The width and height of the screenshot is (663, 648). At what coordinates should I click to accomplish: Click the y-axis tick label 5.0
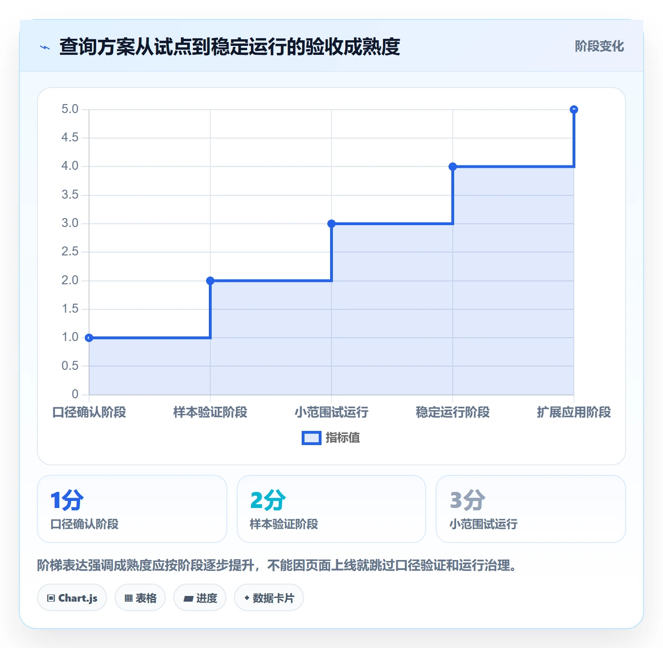pos(70,109)
